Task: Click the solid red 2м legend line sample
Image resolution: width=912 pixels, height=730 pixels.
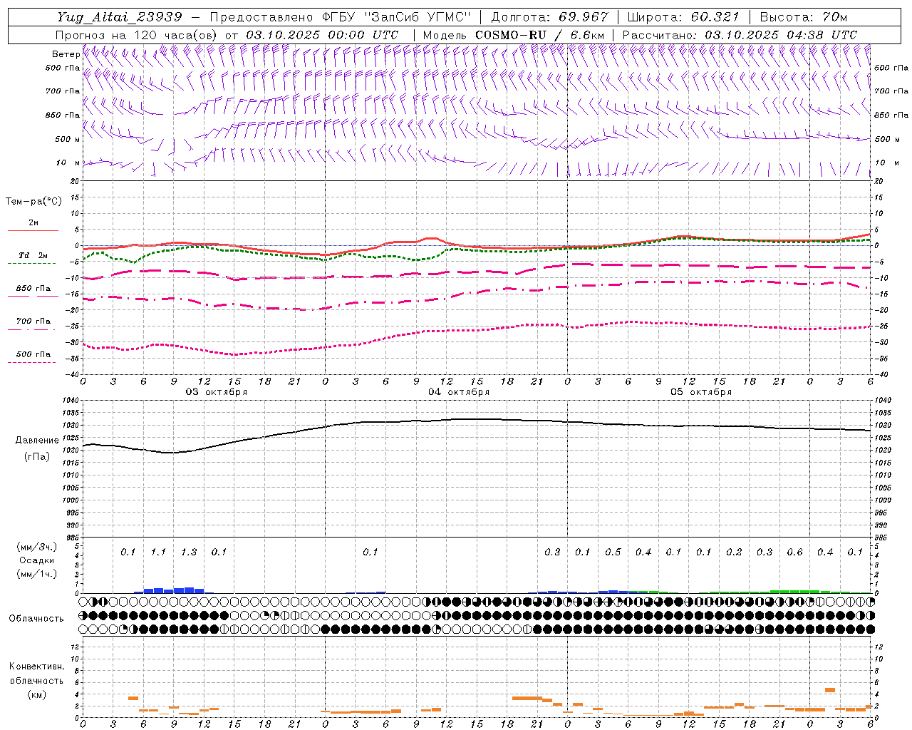Action: 33,230
